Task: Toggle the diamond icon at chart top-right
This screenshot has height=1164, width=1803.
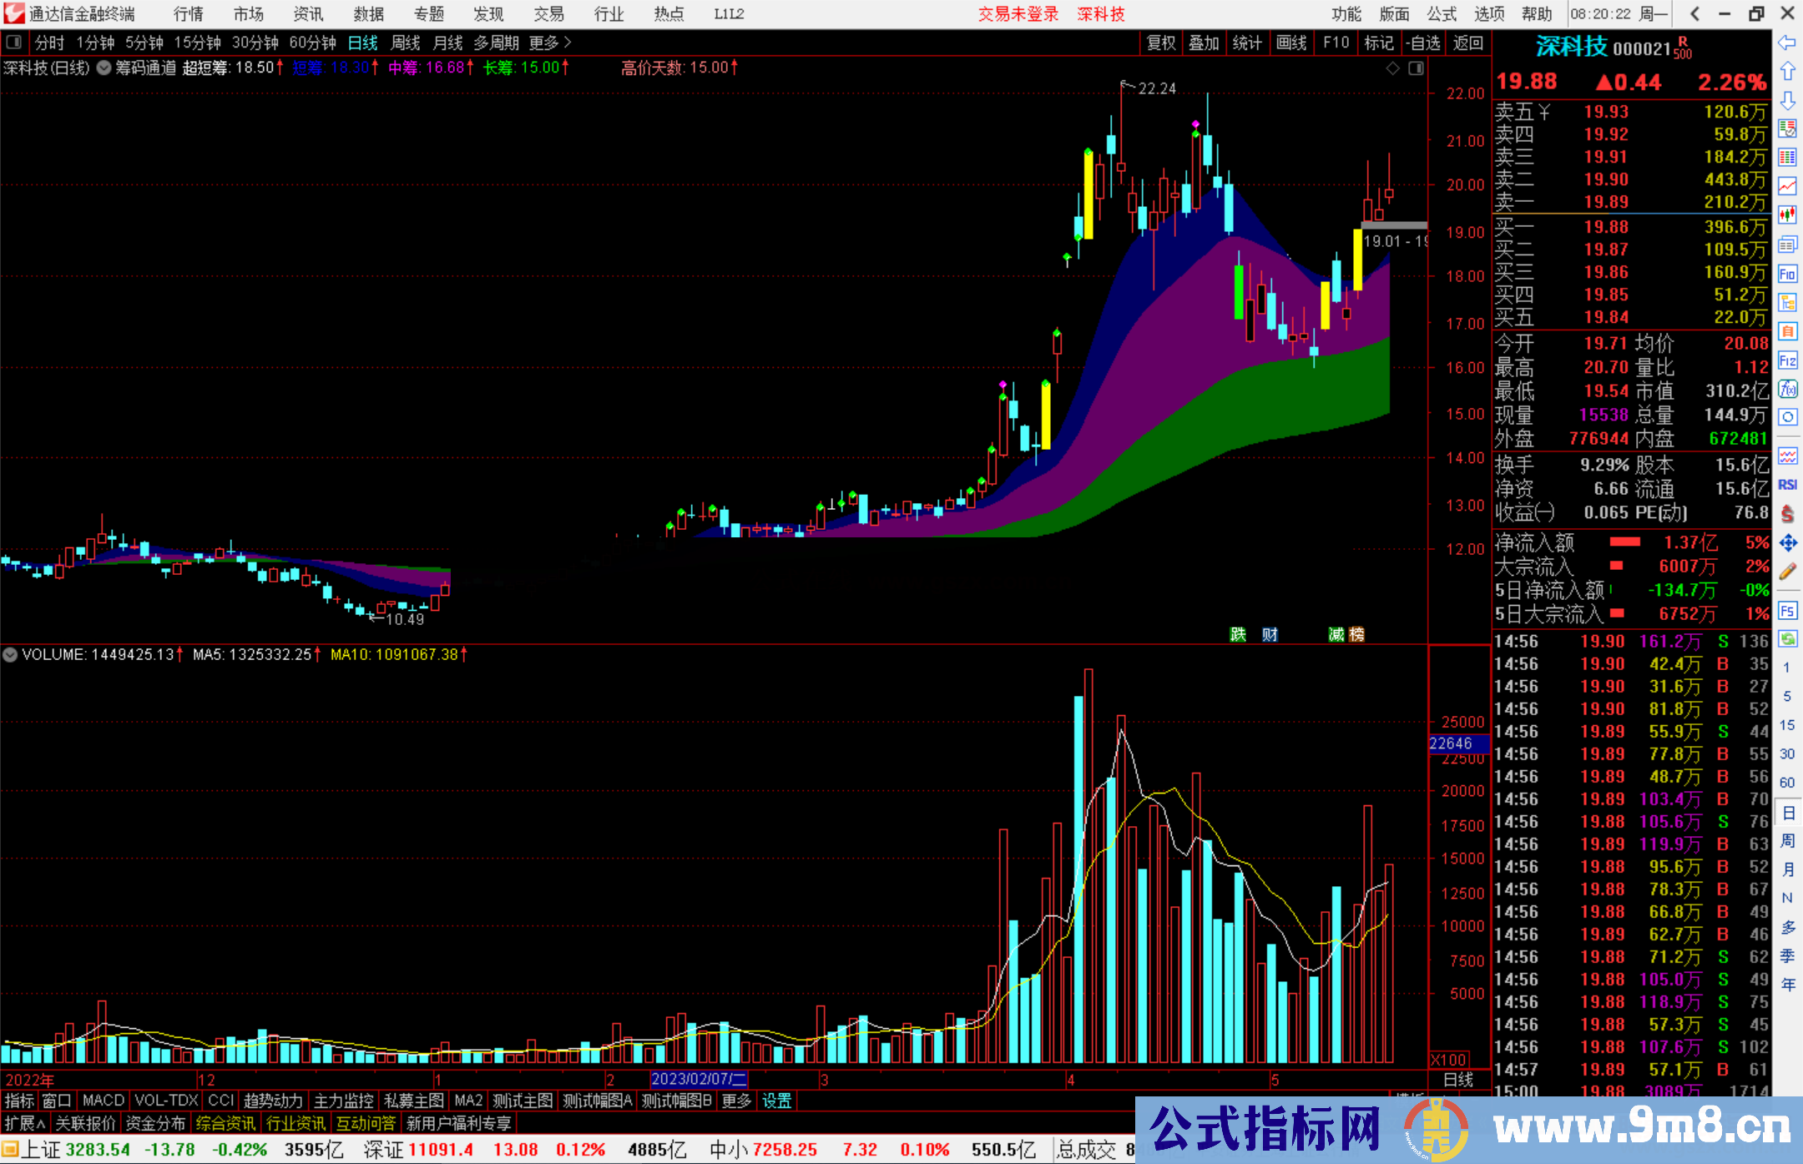Action: [1392, 68]
